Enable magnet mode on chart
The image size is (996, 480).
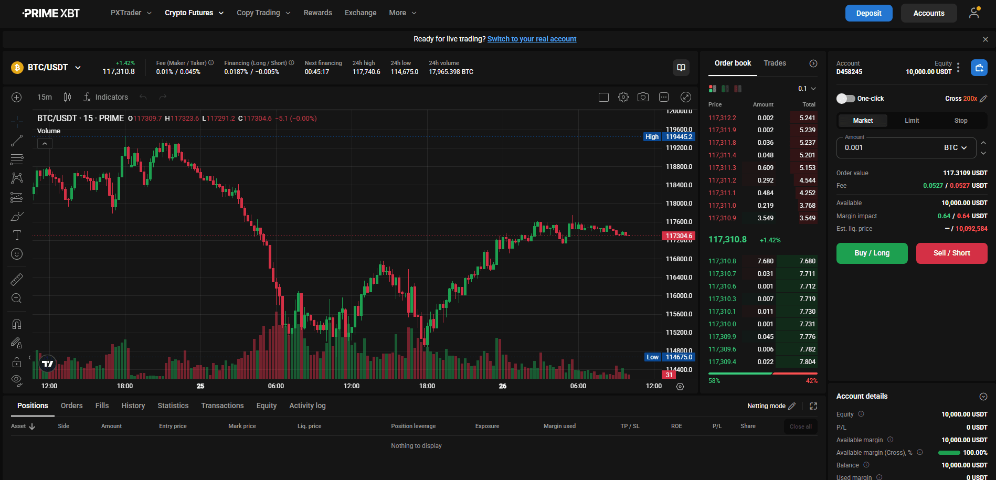click(17, 324)
